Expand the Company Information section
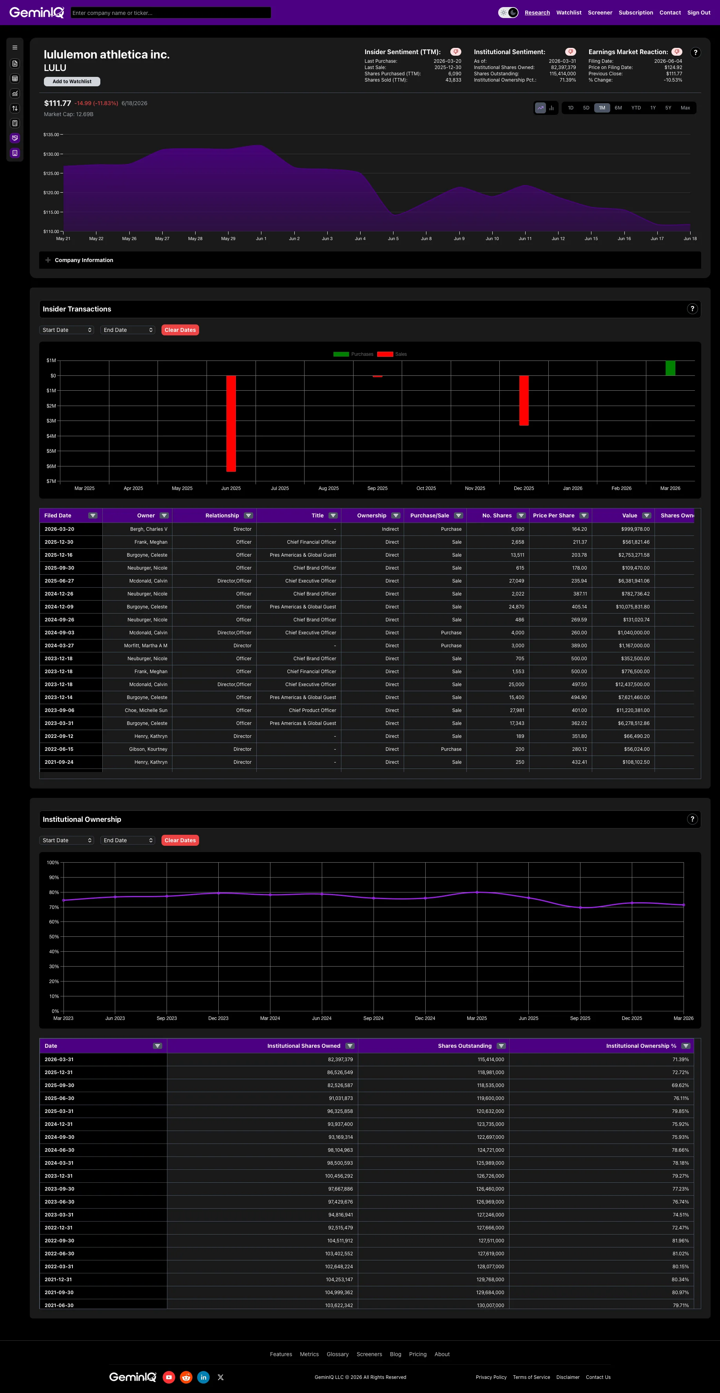Viewport: 720px width, 1393px height. [370, 260]
